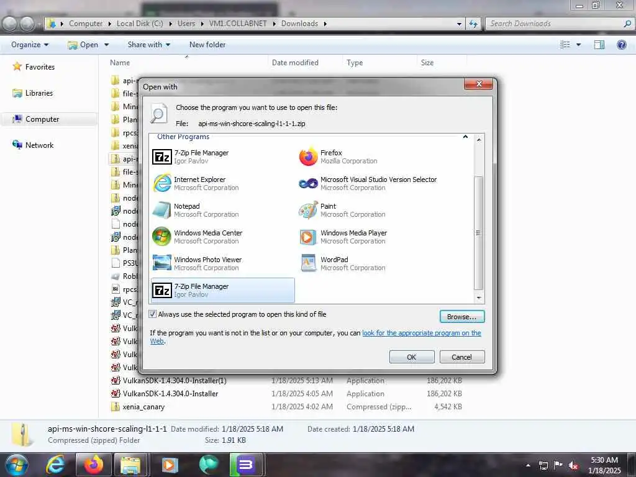Choose Windows Media Player program
The width and height of the screenshot is (636, 477).
point(369,237)
